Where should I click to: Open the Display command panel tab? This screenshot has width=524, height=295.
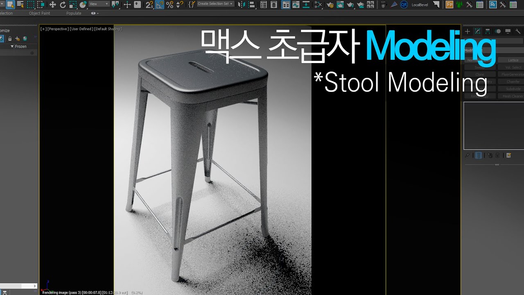coord(508,31)
